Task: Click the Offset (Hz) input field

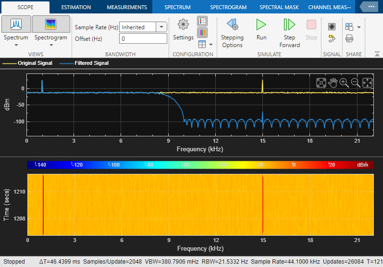Action: coord(143,38)
